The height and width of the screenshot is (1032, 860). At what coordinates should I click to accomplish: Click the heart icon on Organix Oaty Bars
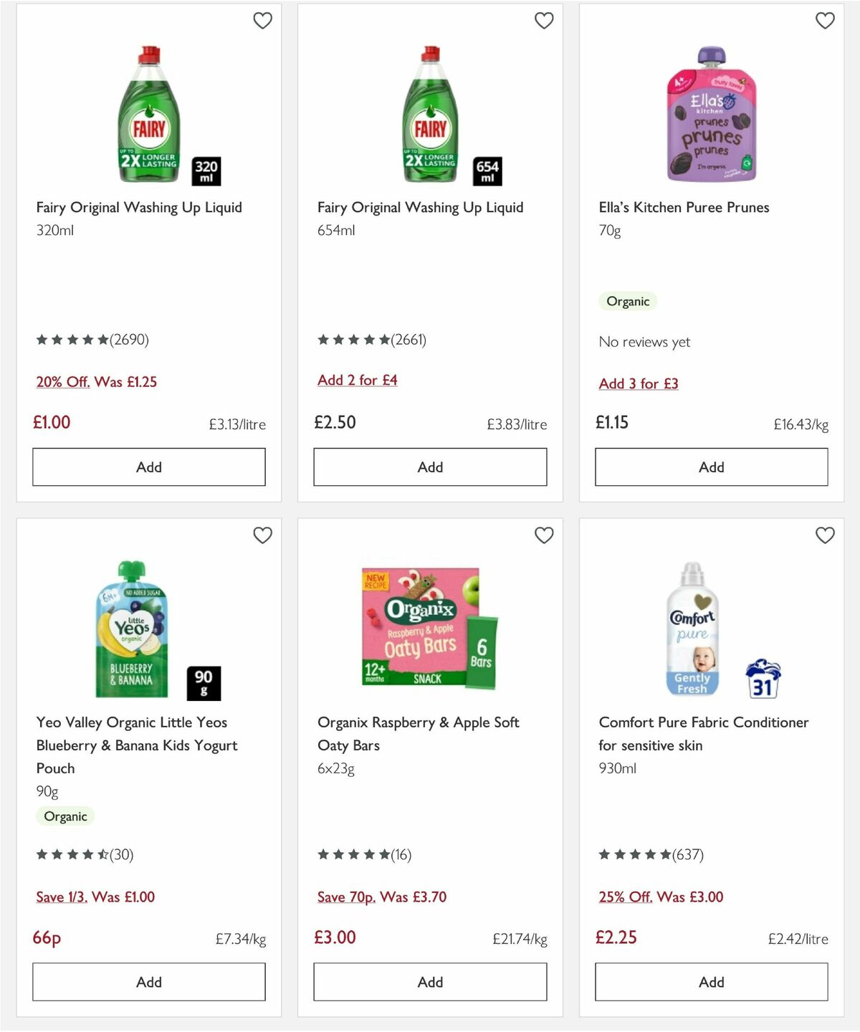coord(544,535)
